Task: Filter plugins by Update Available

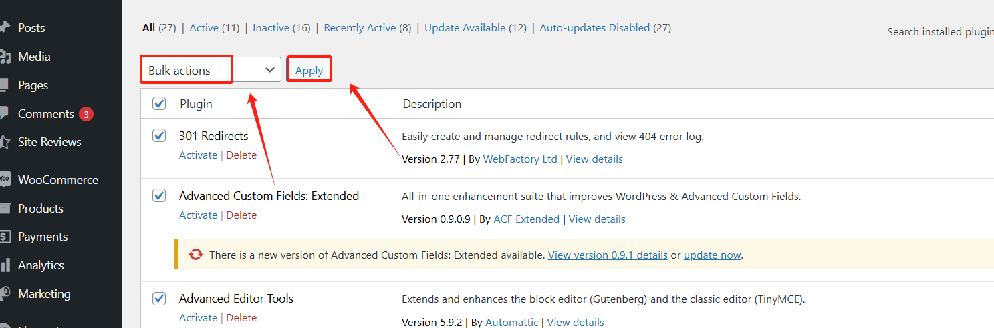Action: 465,28
